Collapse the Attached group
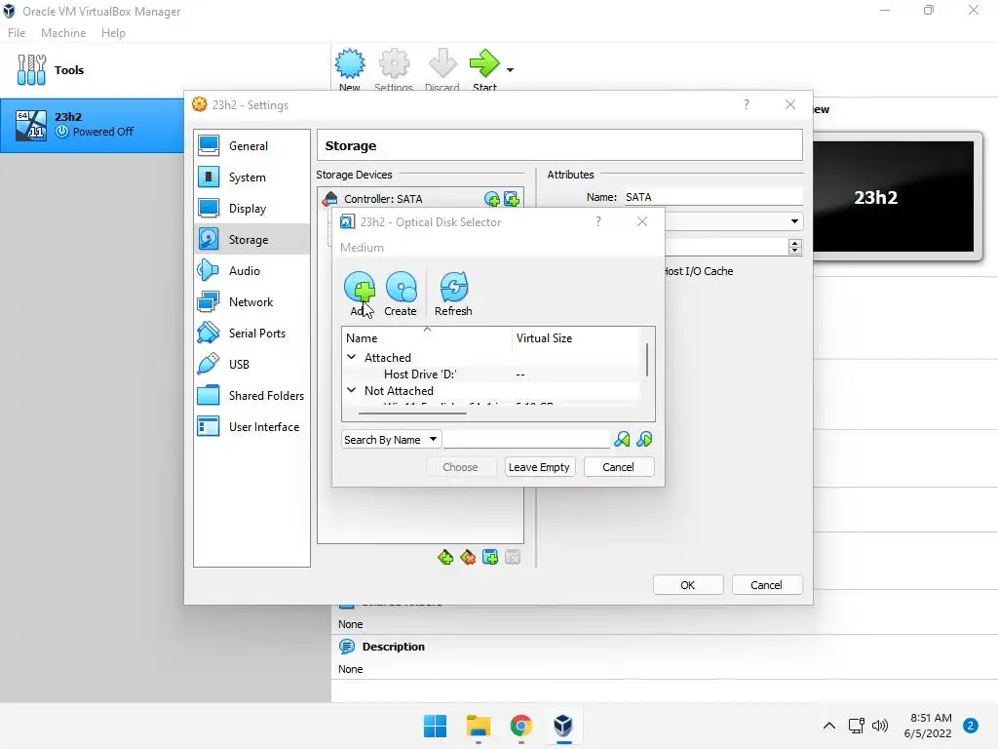This screenshot has height=749, width=998. tap(351, 357)
